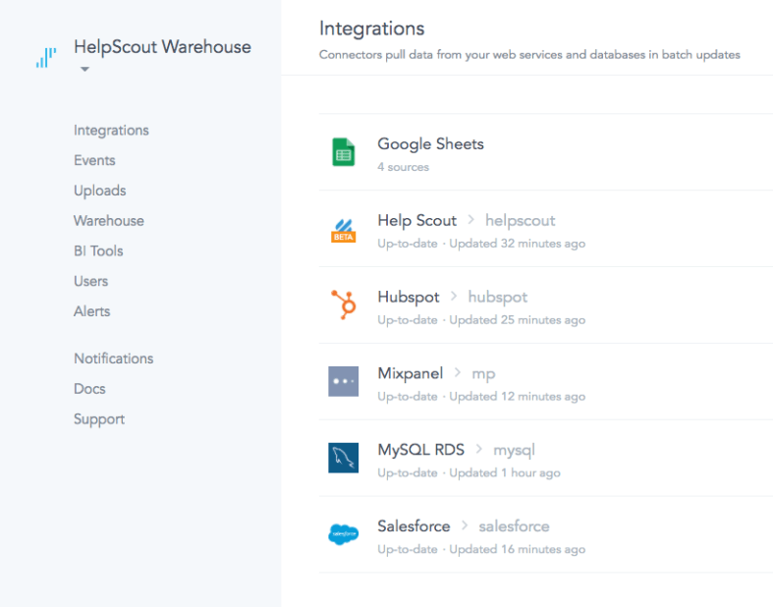Click '4 sources' under Google Sheets
This screenshot has width=773, height=607.
pyautogui.click(x=404, y=167)
